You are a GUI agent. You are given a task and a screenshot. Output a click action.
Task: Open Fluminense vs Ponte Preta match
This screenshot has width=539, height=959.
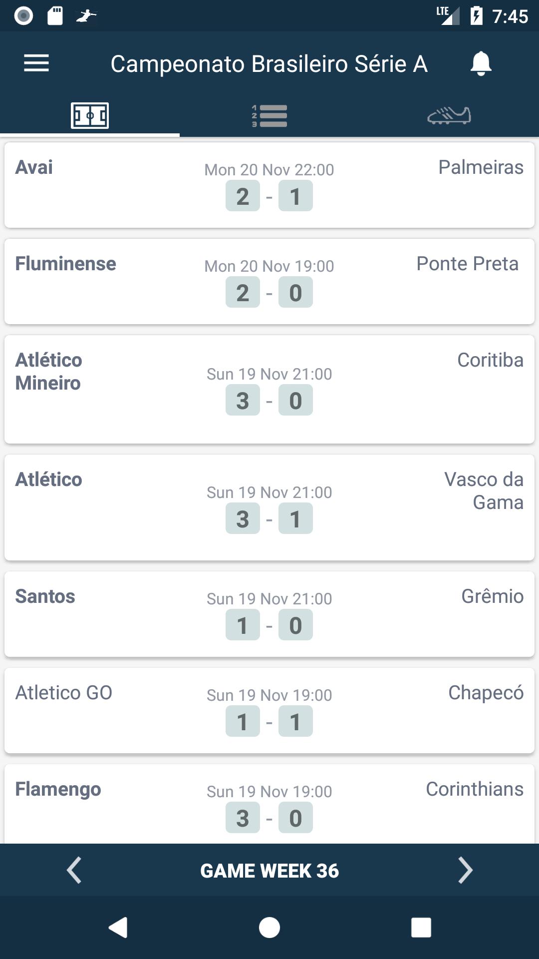269,282
